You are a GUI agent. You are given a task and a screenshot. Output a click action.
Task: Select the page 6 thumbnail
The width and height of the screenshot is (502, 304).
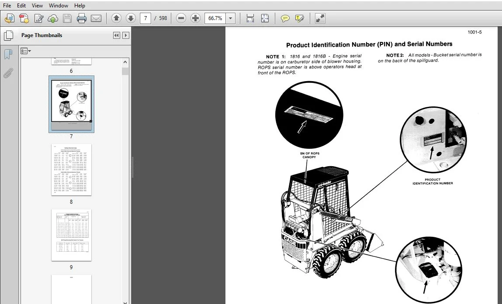coord(71,61)
